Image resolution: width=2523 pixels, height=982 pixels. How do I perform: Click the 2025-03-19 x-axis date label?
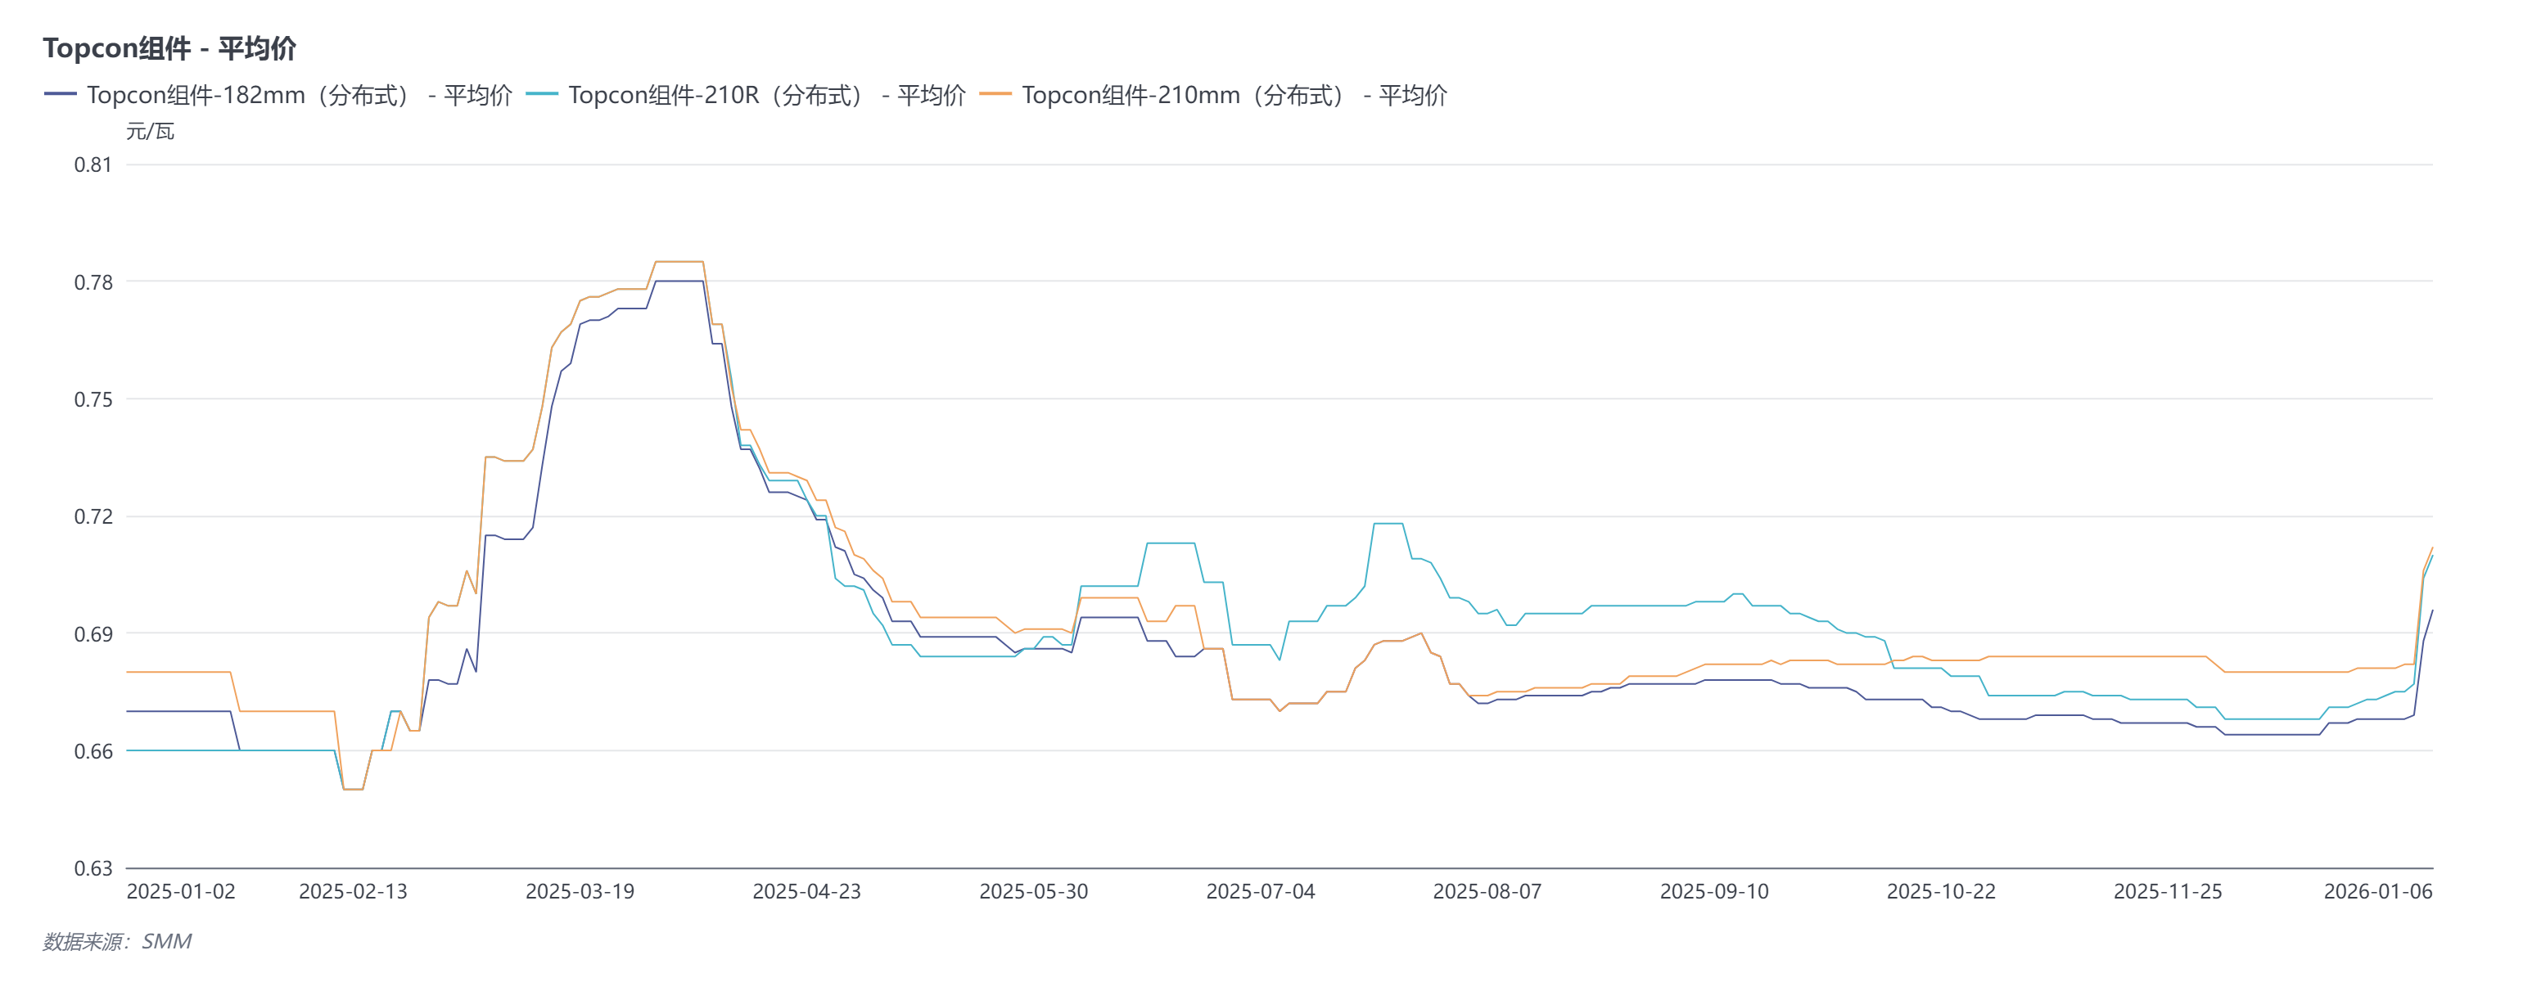click(580, 892)
